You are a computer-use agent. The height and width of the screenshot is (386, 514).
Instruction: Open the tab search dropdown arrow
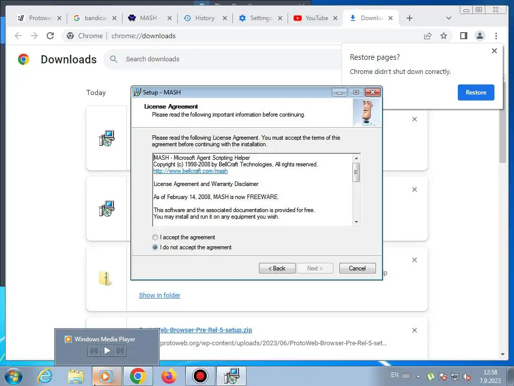[449, 19]
